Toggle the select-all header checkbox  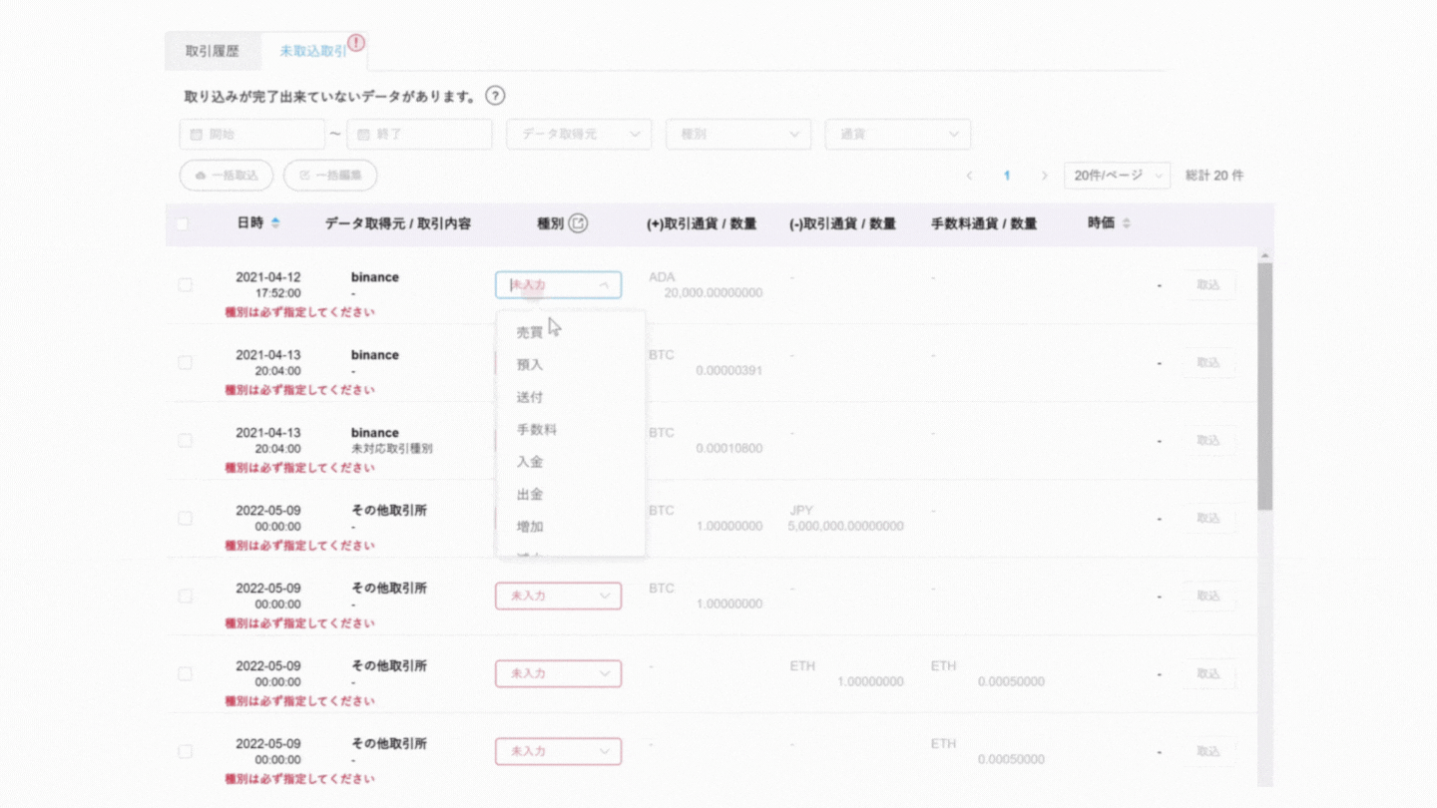182,224
